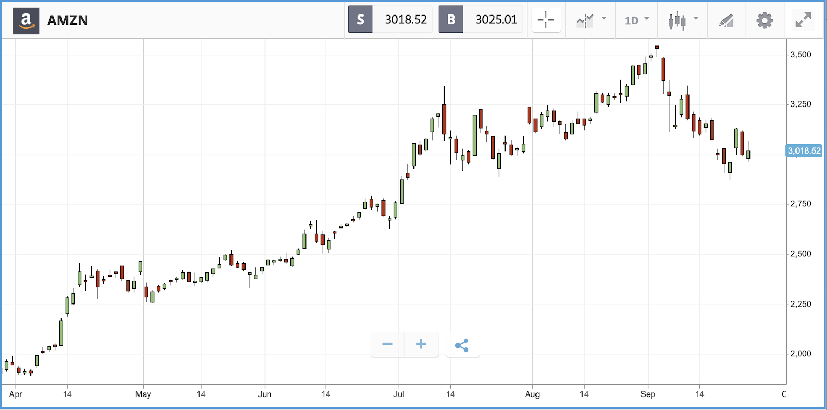The width and height of the screenshot is (827, 410).
Task: Click the 2,500 price axis label
Action: 801,254
